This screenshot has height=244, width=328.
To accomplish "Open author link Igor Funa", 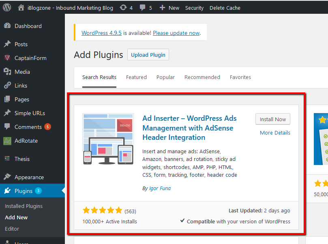I will [160, 188].
